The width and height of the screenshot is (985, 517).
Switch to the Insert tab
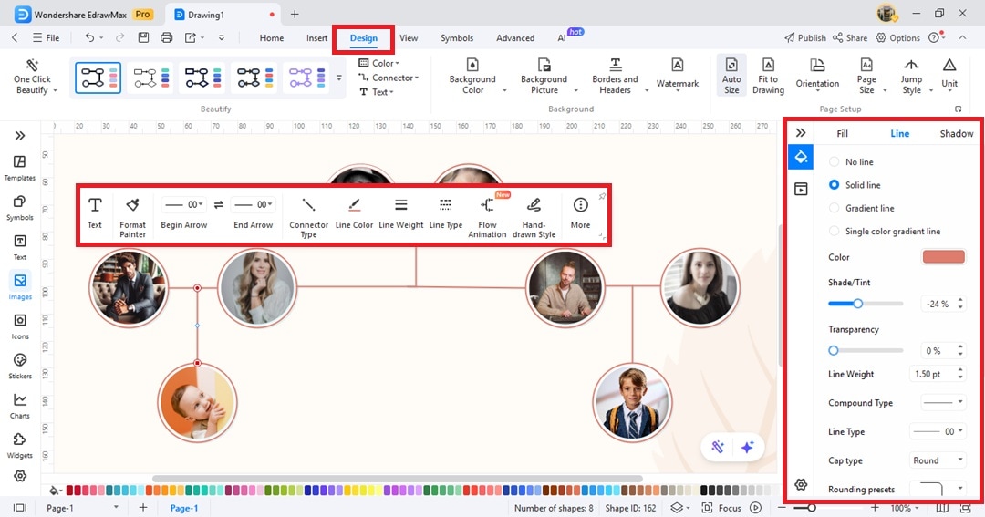click(316, 37)
